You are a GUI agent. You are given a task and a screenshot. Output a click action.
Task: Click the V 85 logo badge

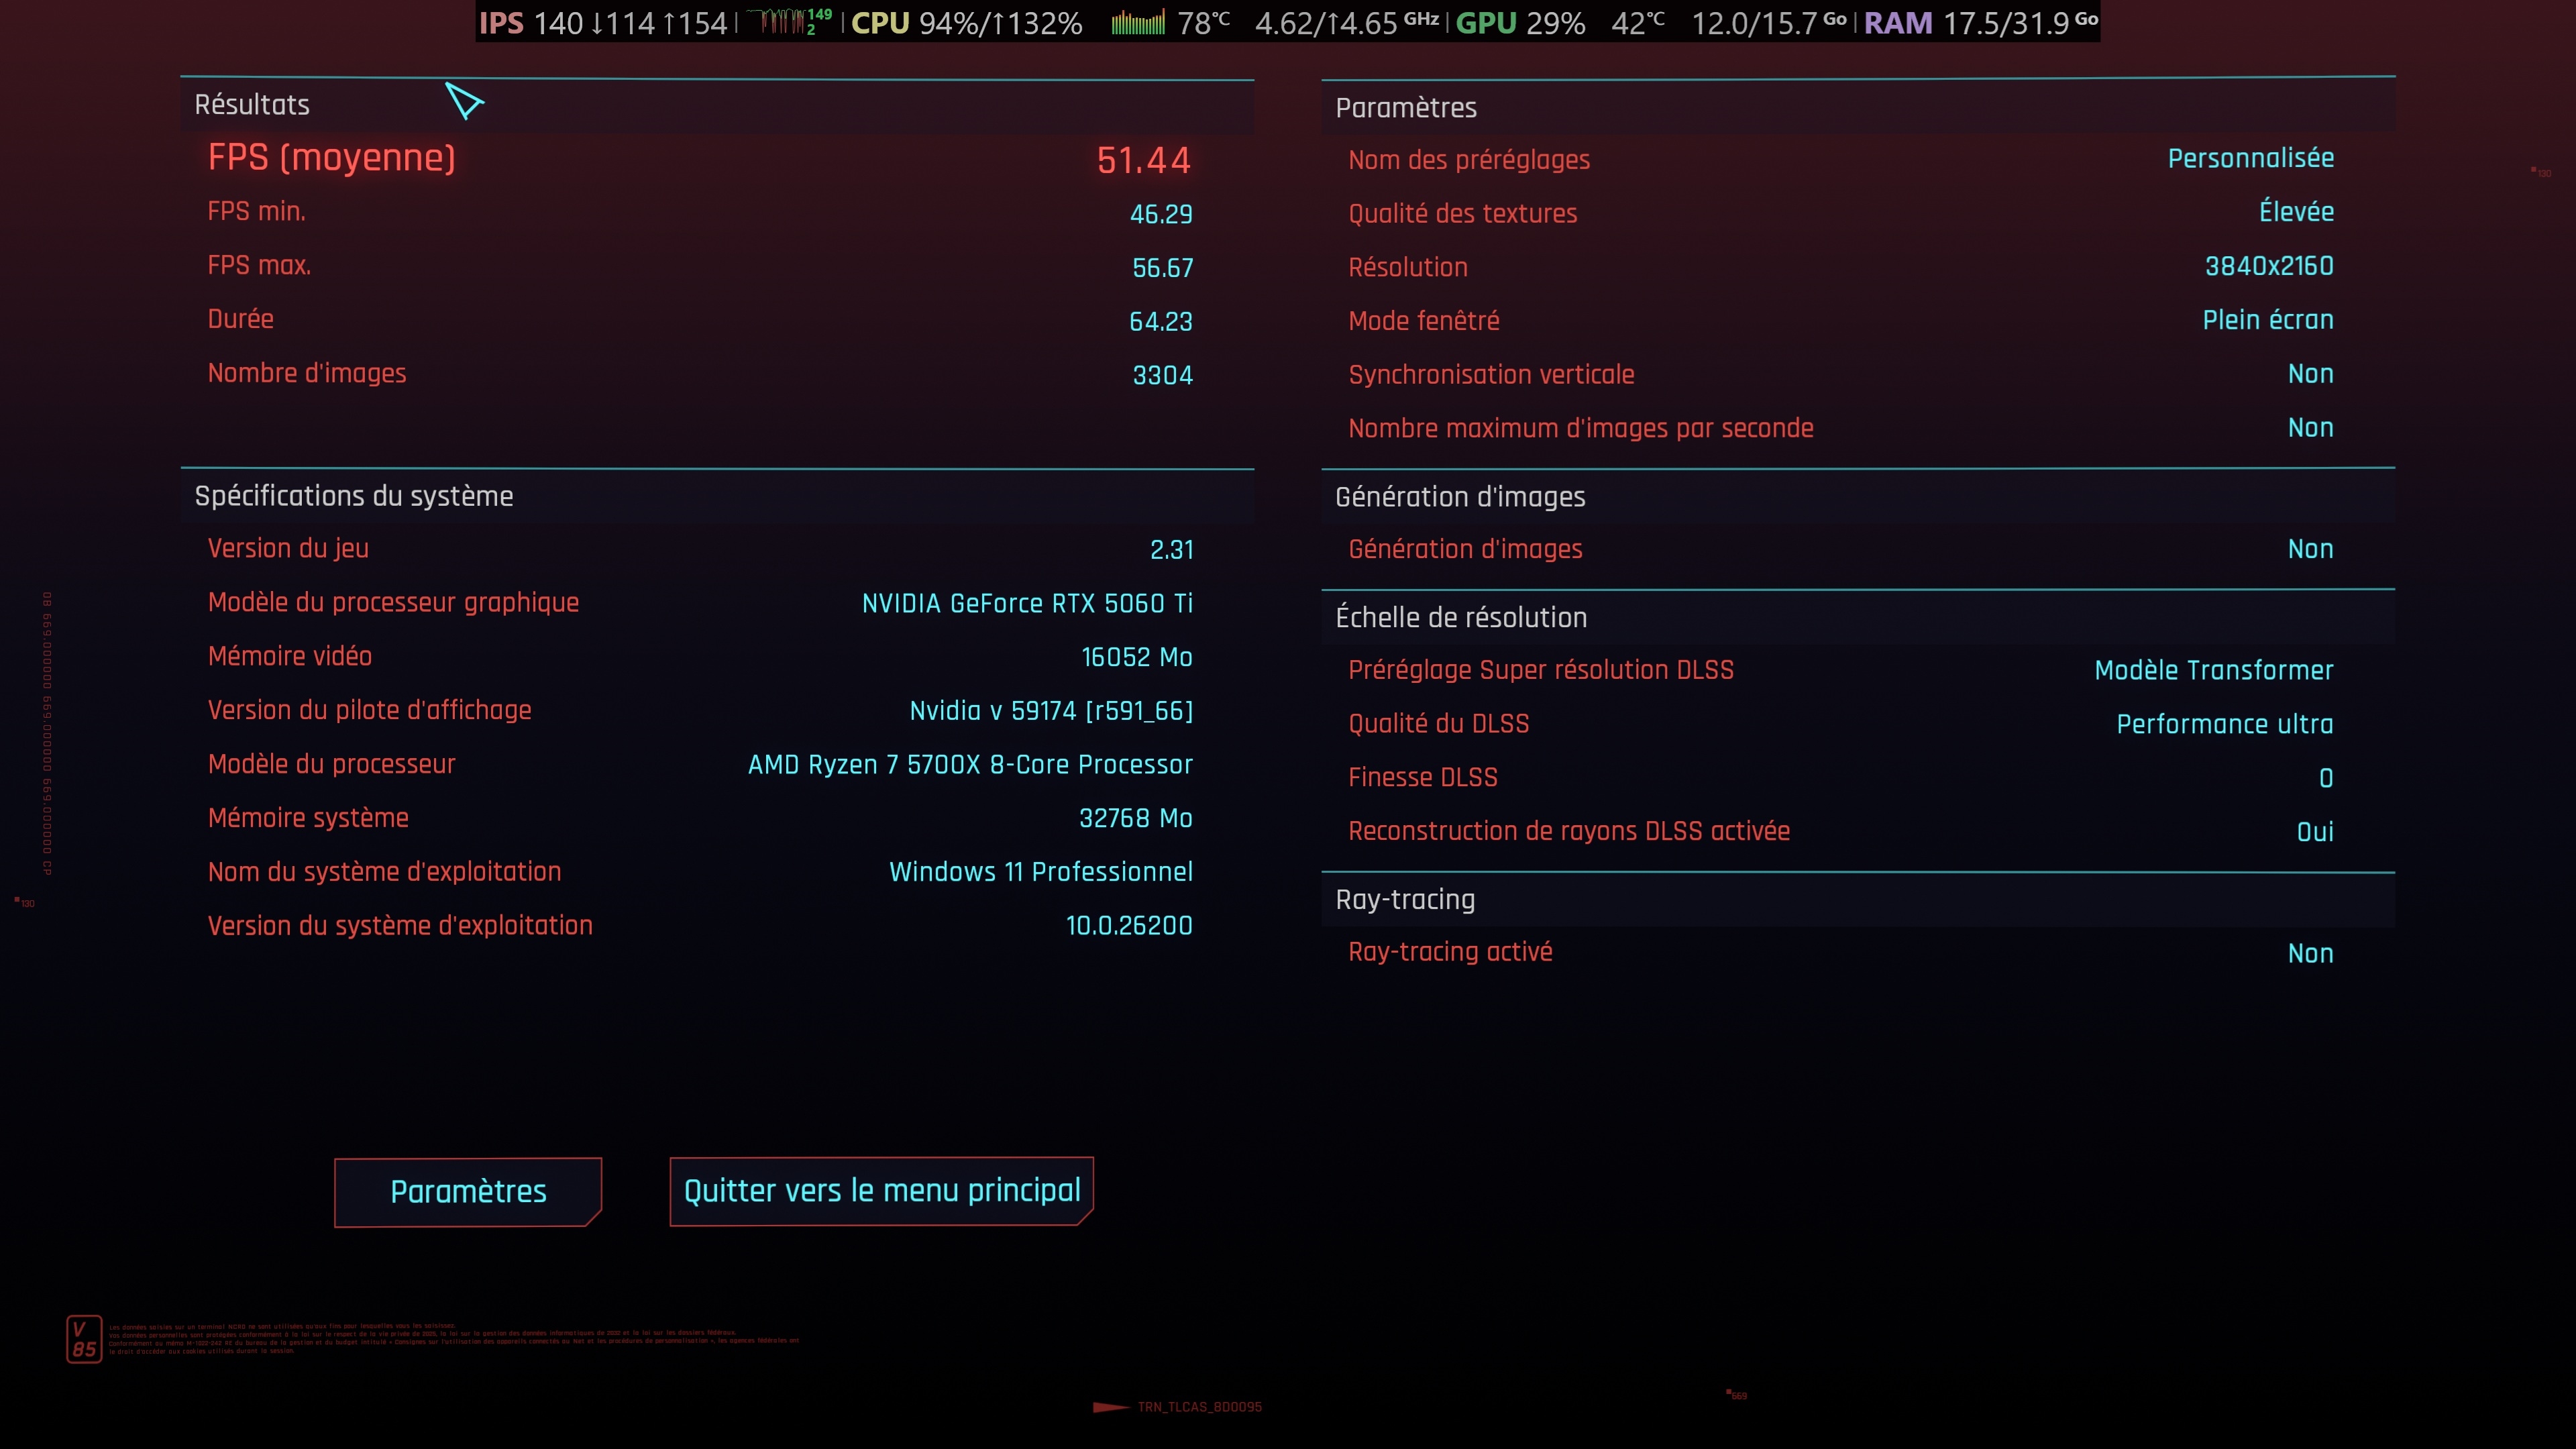pos(84,1338)
